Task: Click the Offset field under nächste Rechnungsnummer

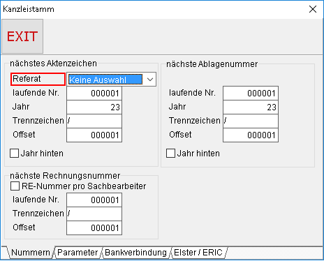Action: pos(94,228)
